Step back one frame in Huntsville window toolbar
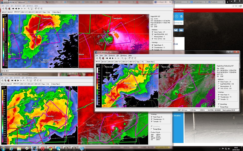The image size is (243, 151). [x=16, y=9]
